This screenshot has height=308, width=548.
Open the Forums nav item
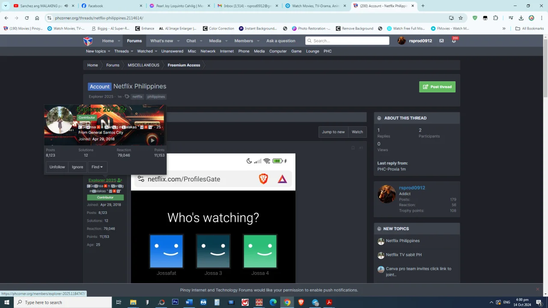[x=134, y=41]
